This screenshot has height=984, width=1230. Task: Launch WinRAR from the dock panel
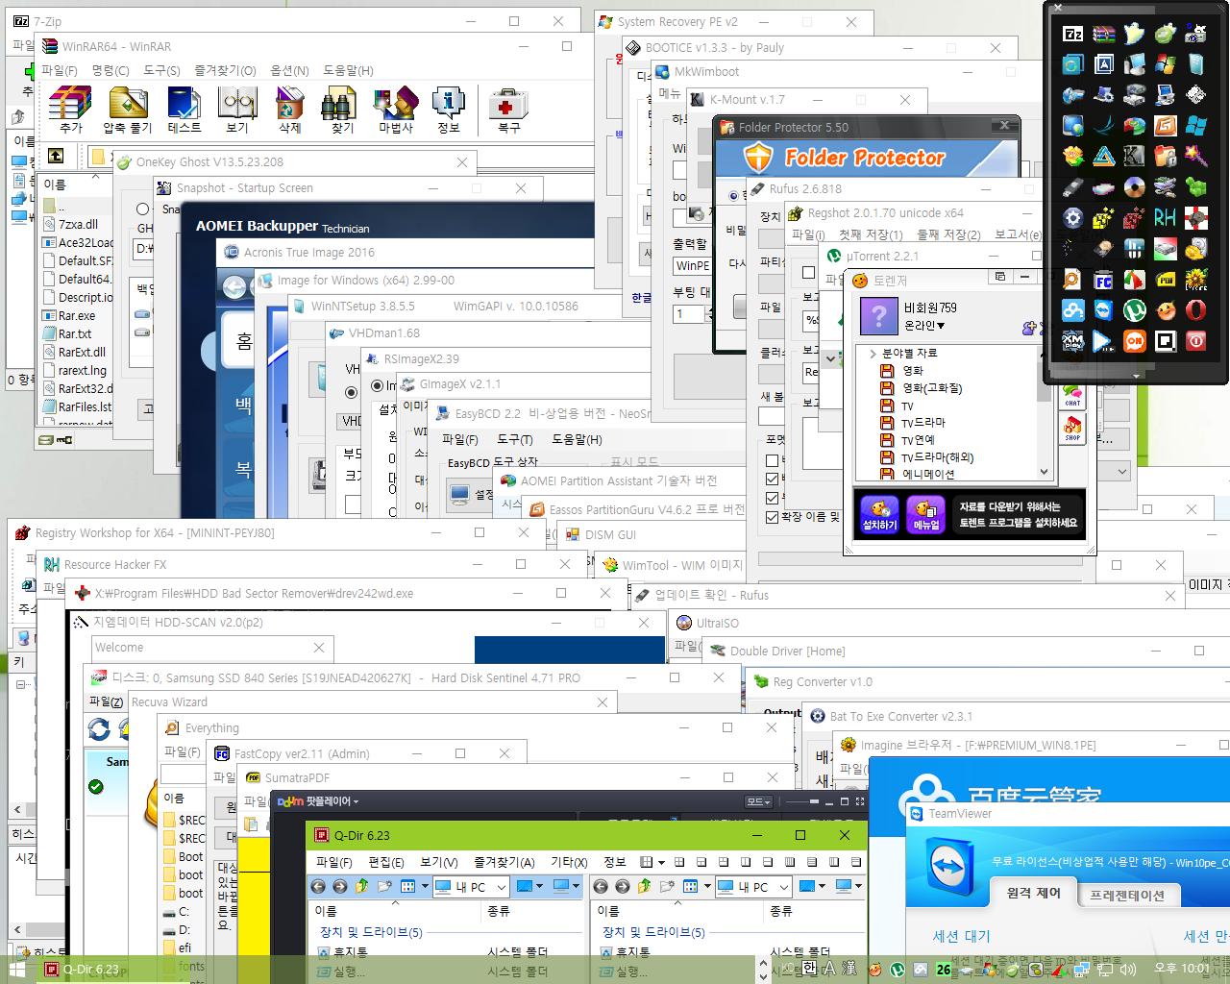1104,34
